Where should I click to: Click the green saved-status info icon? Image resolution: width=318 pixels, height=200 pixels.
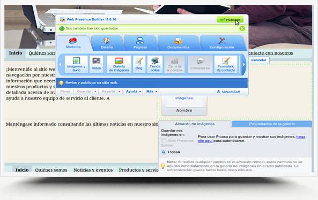pos(62,28)
